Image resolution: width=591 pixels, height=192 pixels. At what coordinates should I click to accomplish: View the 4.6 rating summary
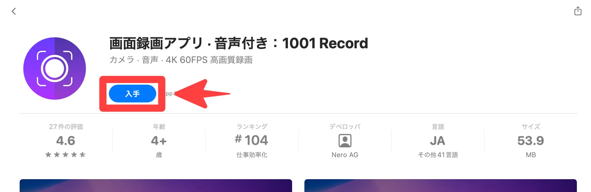click(66, 141)
